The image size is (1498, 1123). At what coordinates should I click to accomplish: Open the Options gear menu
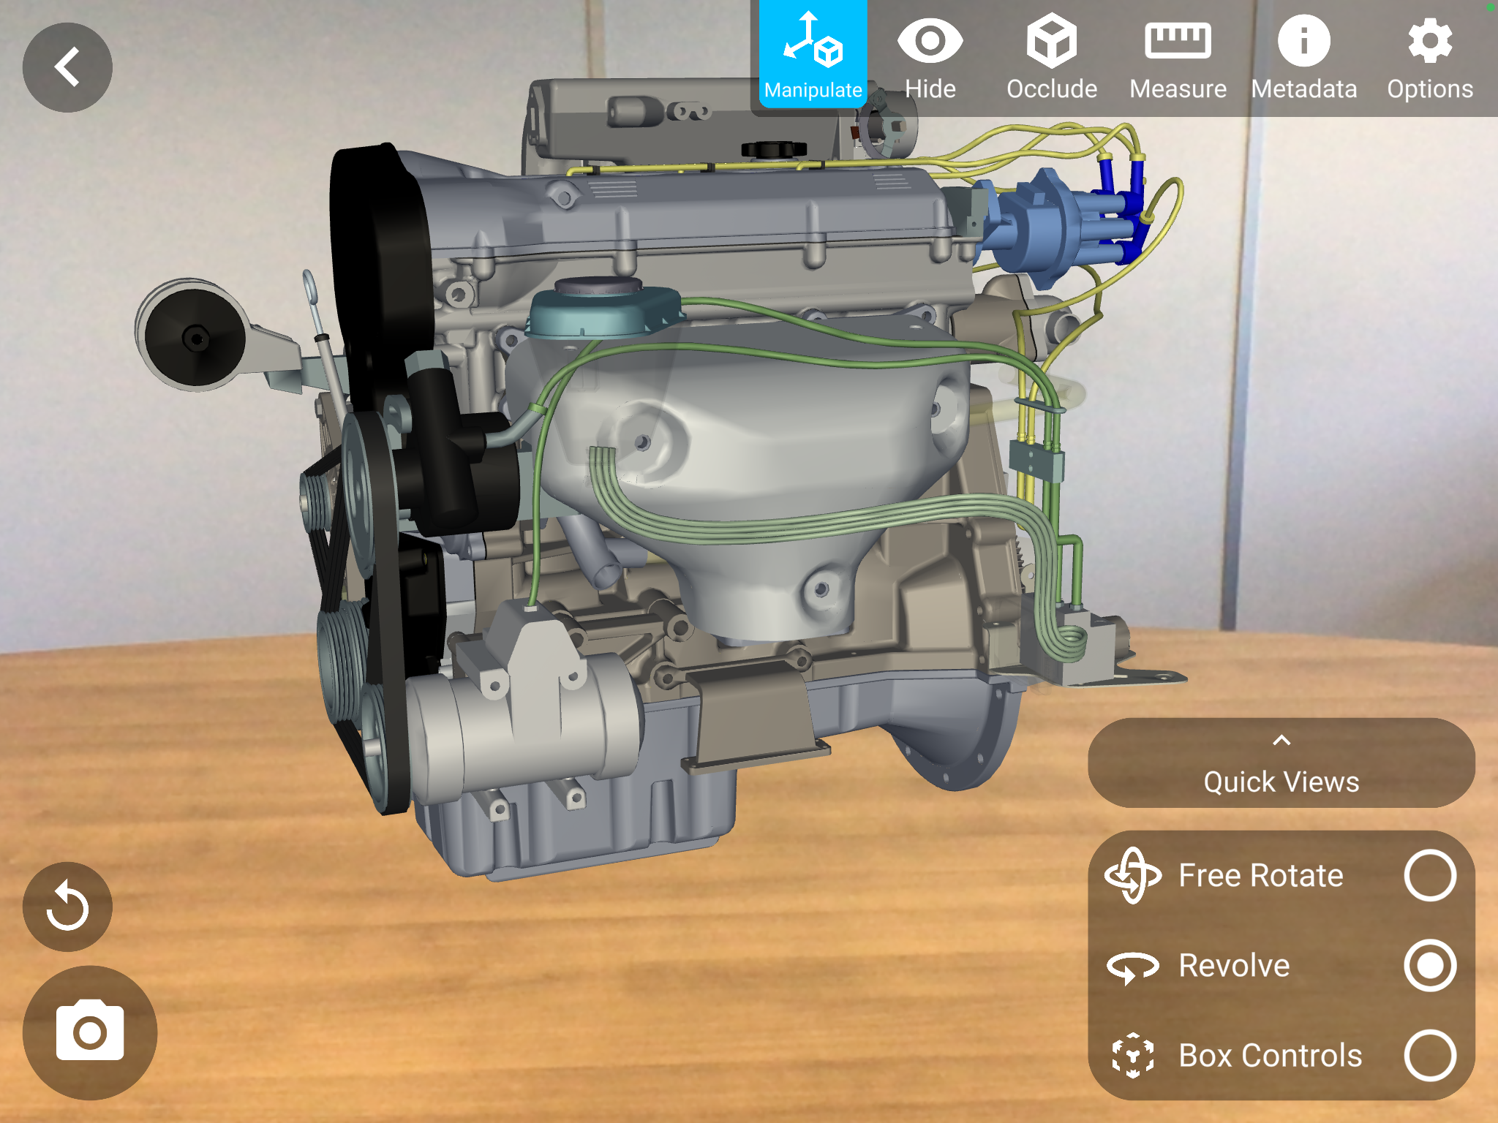[x=1429, y=56]
